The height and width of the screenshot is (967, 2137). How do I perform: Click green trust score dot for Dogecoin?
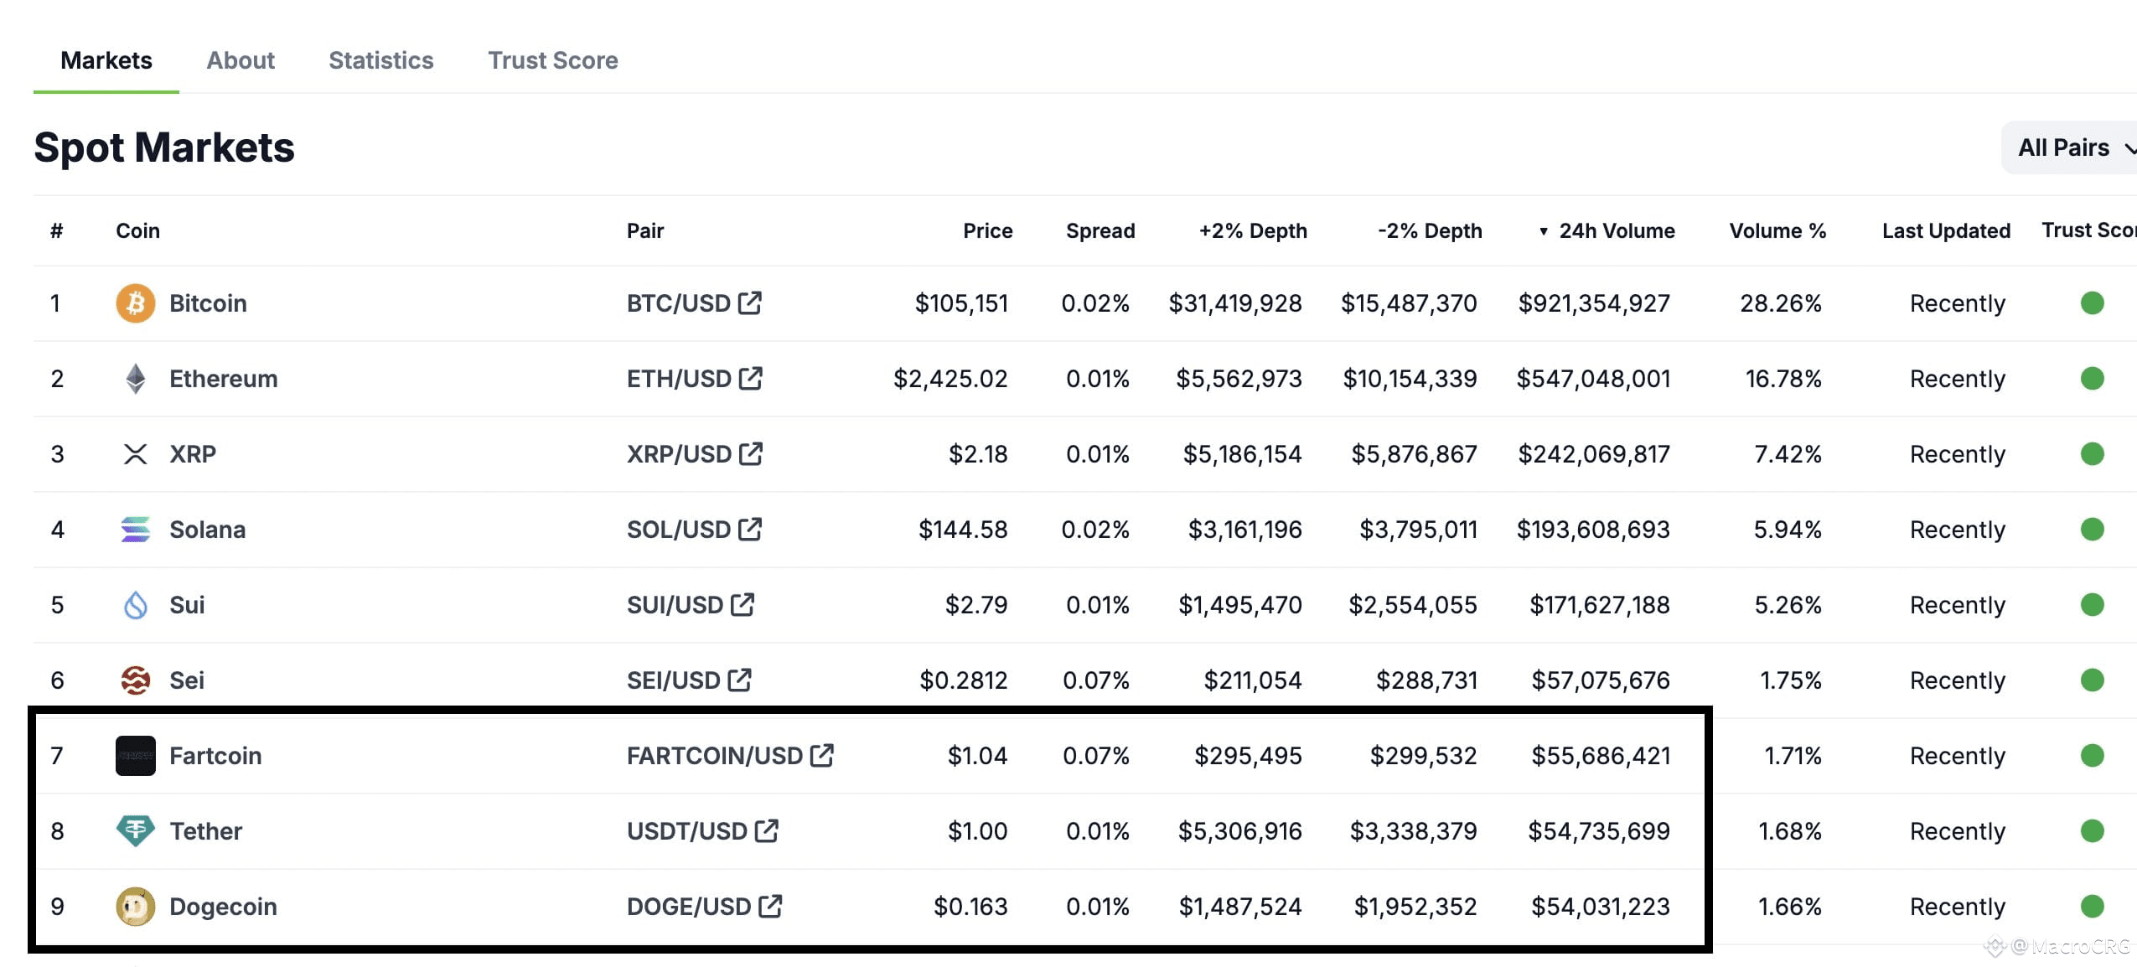click(x=2093, y=906)
